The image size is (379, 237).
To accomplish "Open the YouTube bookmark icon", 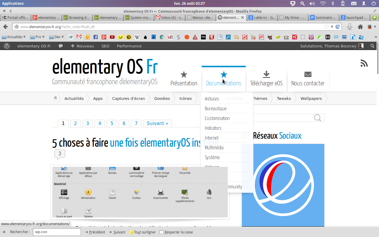I will pyautogui.click(x=112, y=37).
